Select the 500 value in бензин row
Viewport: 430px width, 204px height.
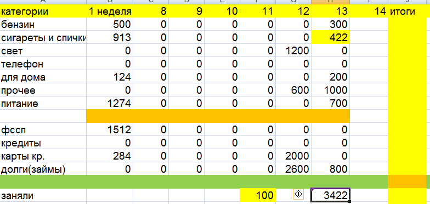[110, 24]
